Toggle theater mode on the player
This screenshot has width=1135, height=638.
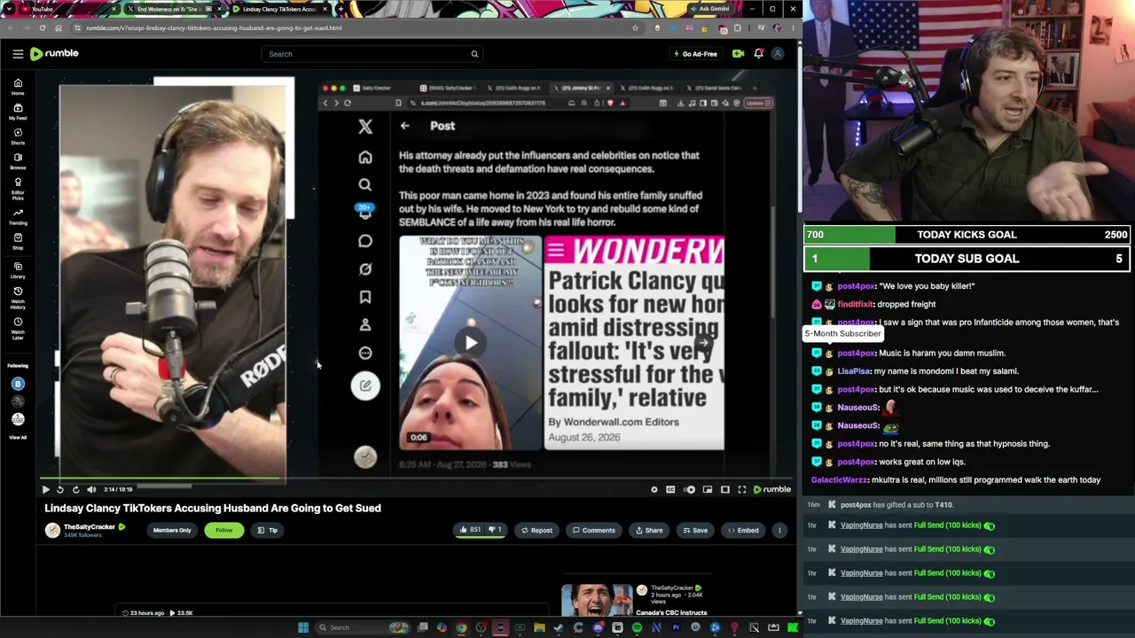724,489
